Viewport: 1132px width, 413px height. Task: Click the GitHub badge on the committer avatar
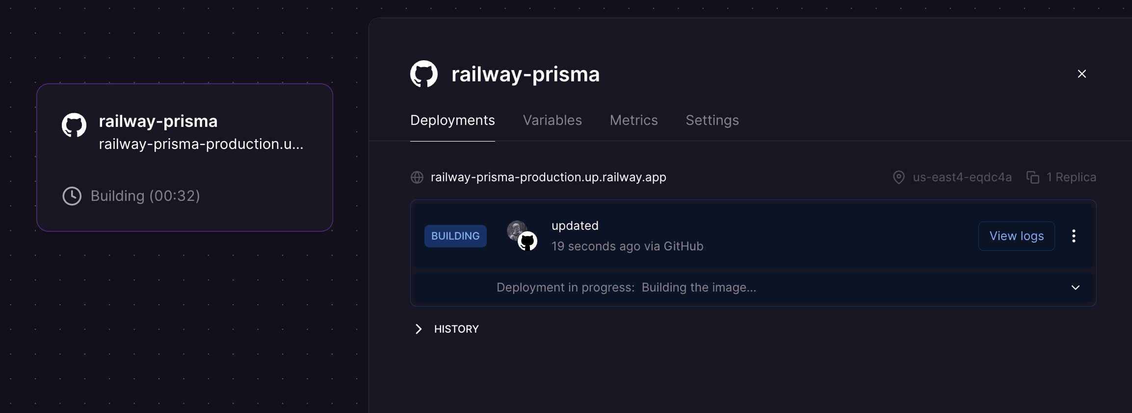(x=528, y=241)
